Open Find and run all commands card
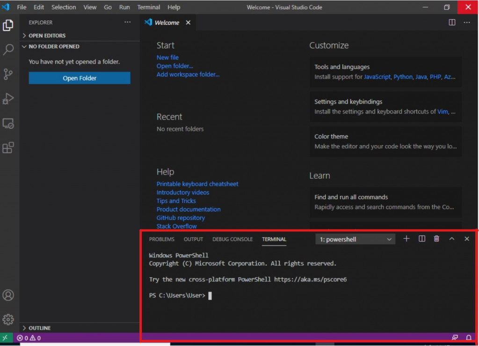 [x=385, y=202]
